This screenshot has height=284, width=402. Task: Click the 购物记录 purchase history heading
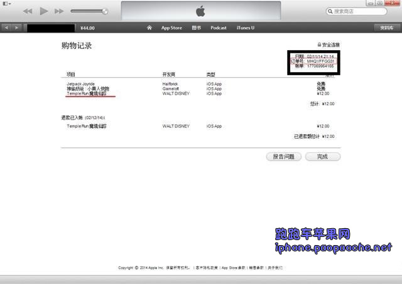(77, 46)
